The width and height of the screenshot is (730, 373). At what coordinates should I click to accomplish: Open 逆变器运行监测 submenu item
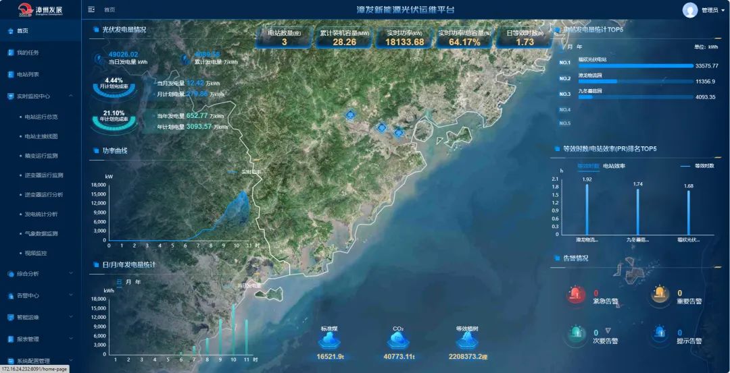[x=44, y=175]
